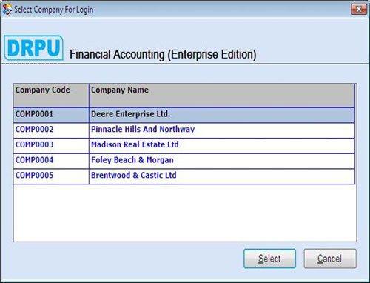Pick Brentwood & Castic Ltd

[x=222, y=176]
